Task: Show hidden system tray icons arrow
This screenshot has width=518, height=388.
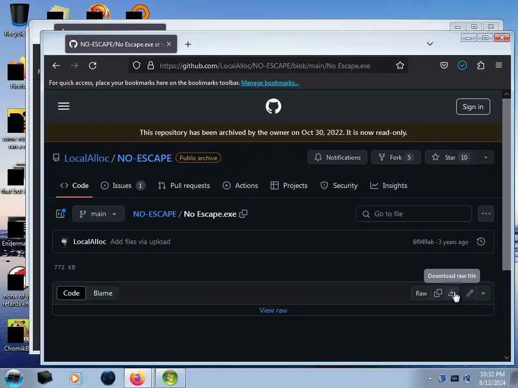Action: 430,378
